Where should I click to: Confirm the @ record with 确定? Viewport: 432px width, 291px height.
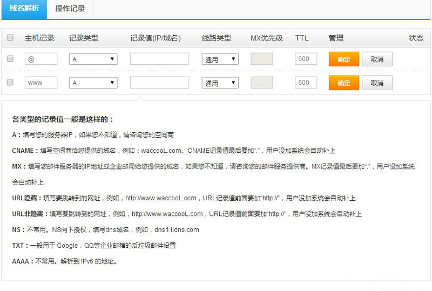[x=344, y=59]
